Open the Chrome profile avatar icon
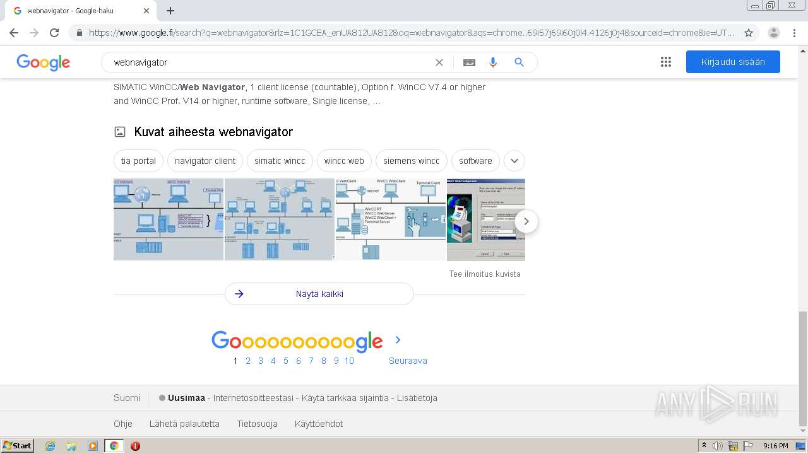 point(773,33)
